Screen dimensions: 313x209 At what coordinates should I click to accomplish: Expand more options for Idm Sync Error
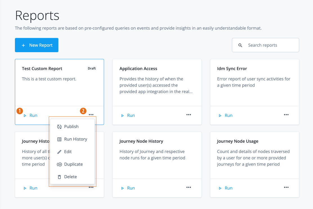(x=286, y=115)
